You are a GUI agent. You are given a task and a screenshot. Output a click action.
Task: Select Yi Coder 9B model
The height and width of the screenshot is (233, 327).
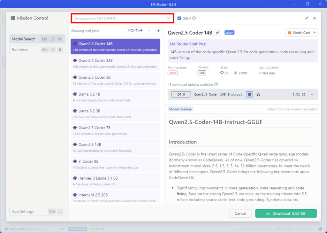click(x=115, y=164)
